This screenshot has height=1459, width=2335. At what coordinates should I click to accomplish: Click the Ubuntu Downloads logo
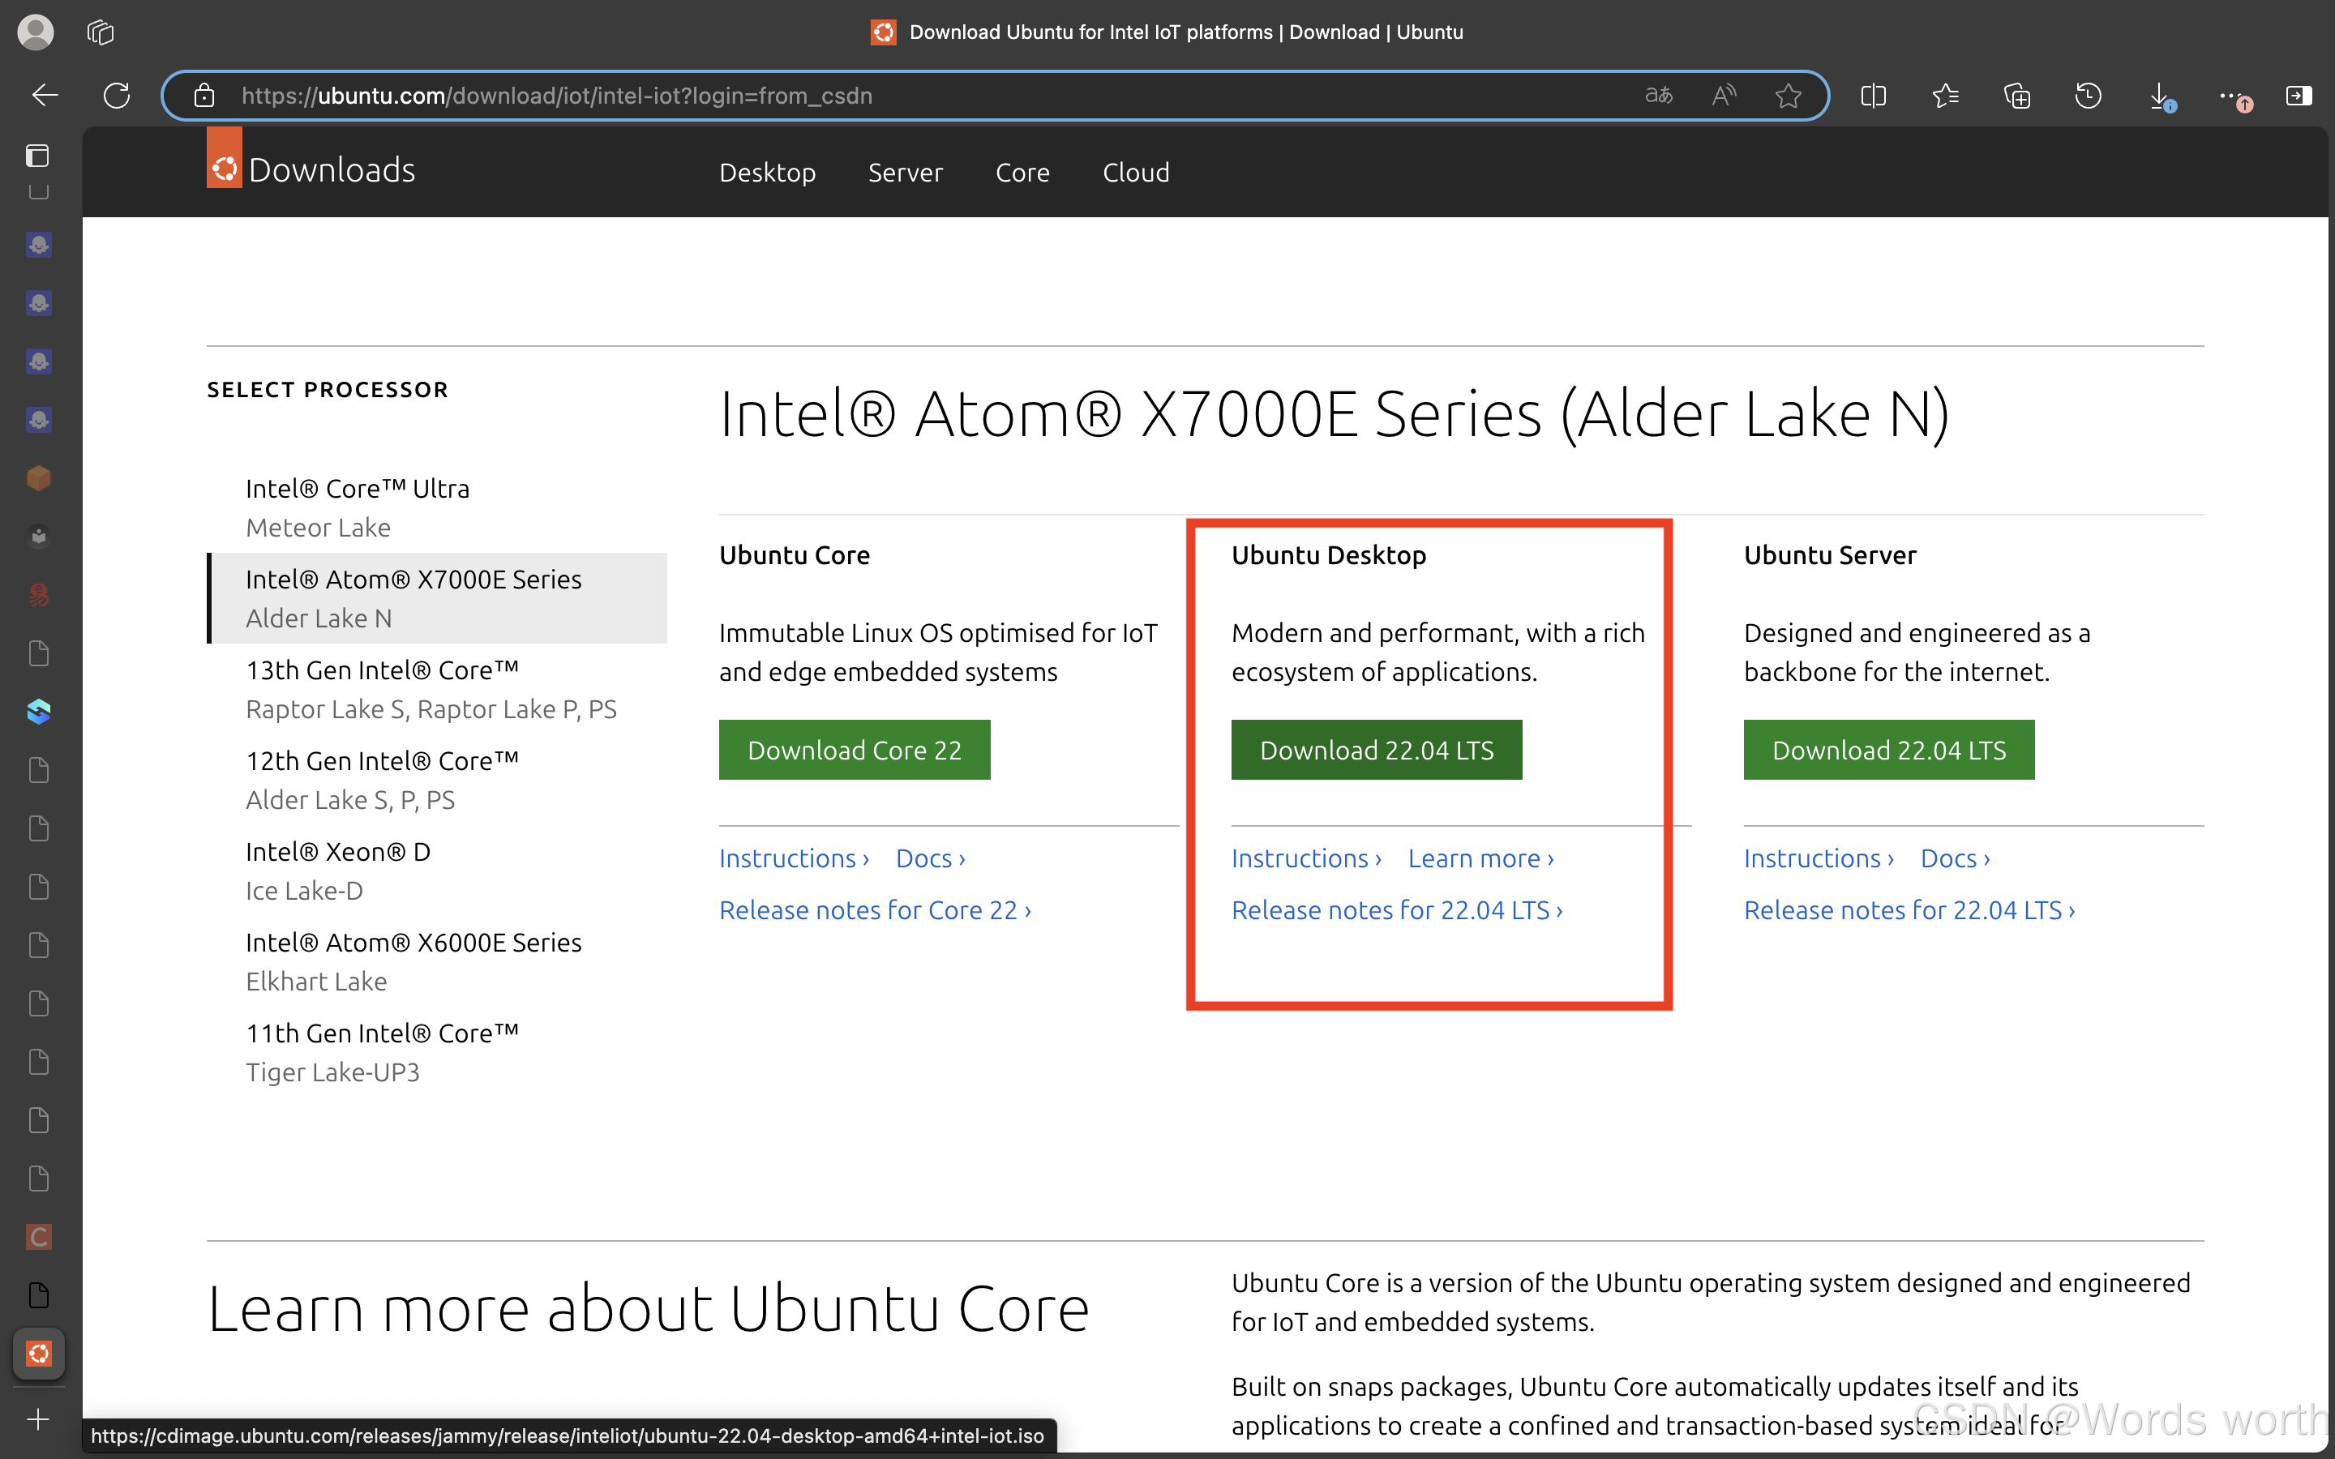tap(311, 159)
